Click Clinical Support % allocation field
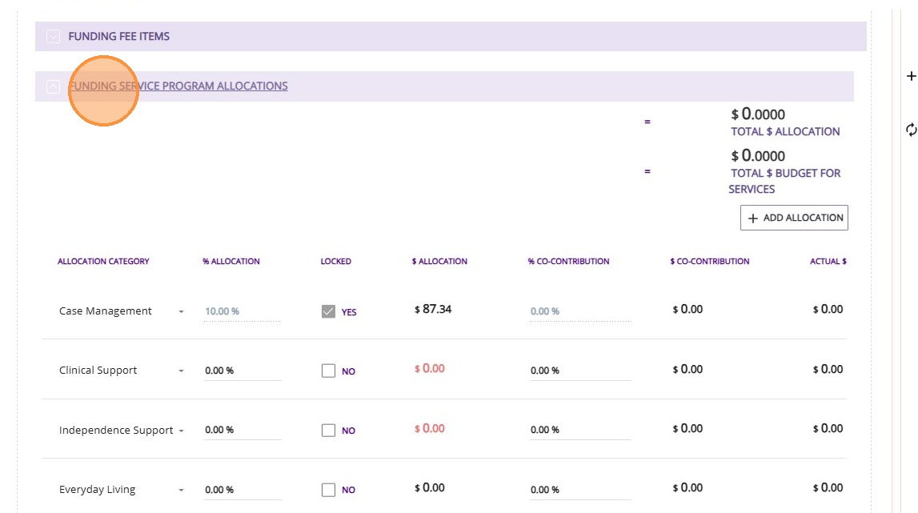 [x=242, y=371]
